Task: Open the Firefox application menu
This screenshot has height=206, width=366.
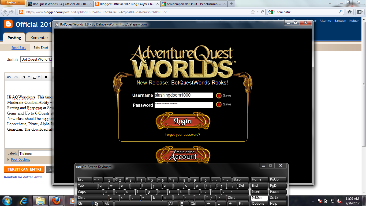Action: [13, 2]
